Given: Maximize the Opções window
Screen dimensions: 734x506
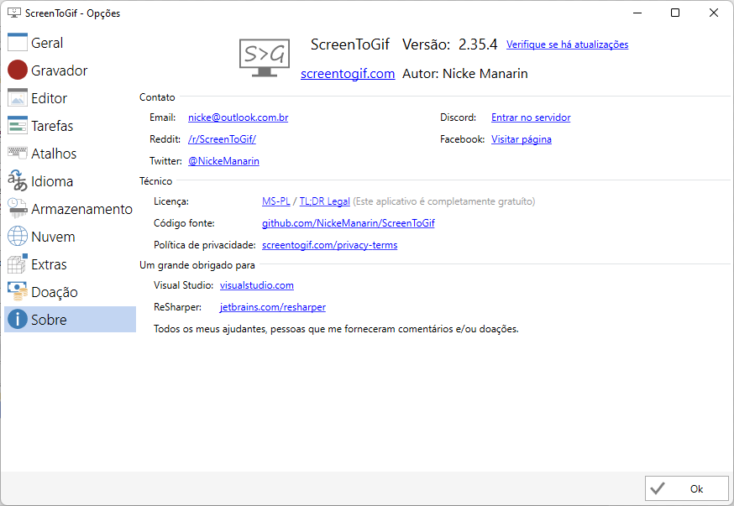Looking at the screenshot, I should (x=675, y=13).
